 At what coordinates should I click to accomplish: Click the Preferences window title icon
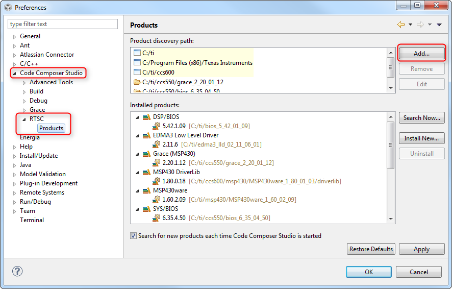[8, 7]
